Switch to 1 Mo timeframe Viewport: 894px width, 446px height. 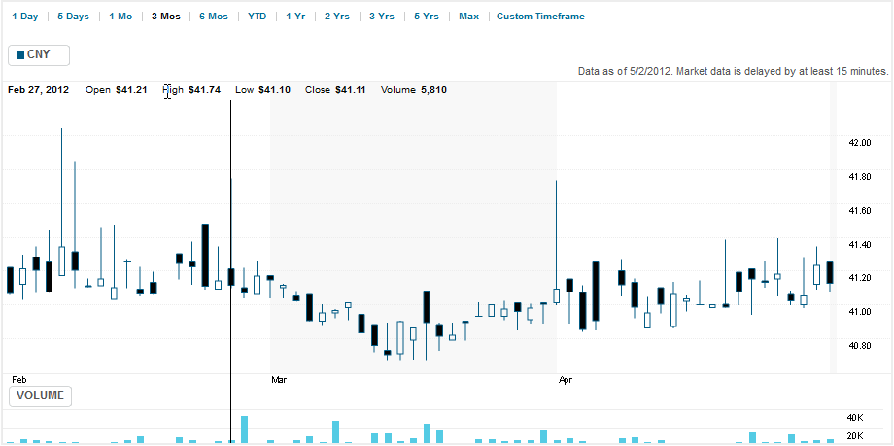(120, 17)
